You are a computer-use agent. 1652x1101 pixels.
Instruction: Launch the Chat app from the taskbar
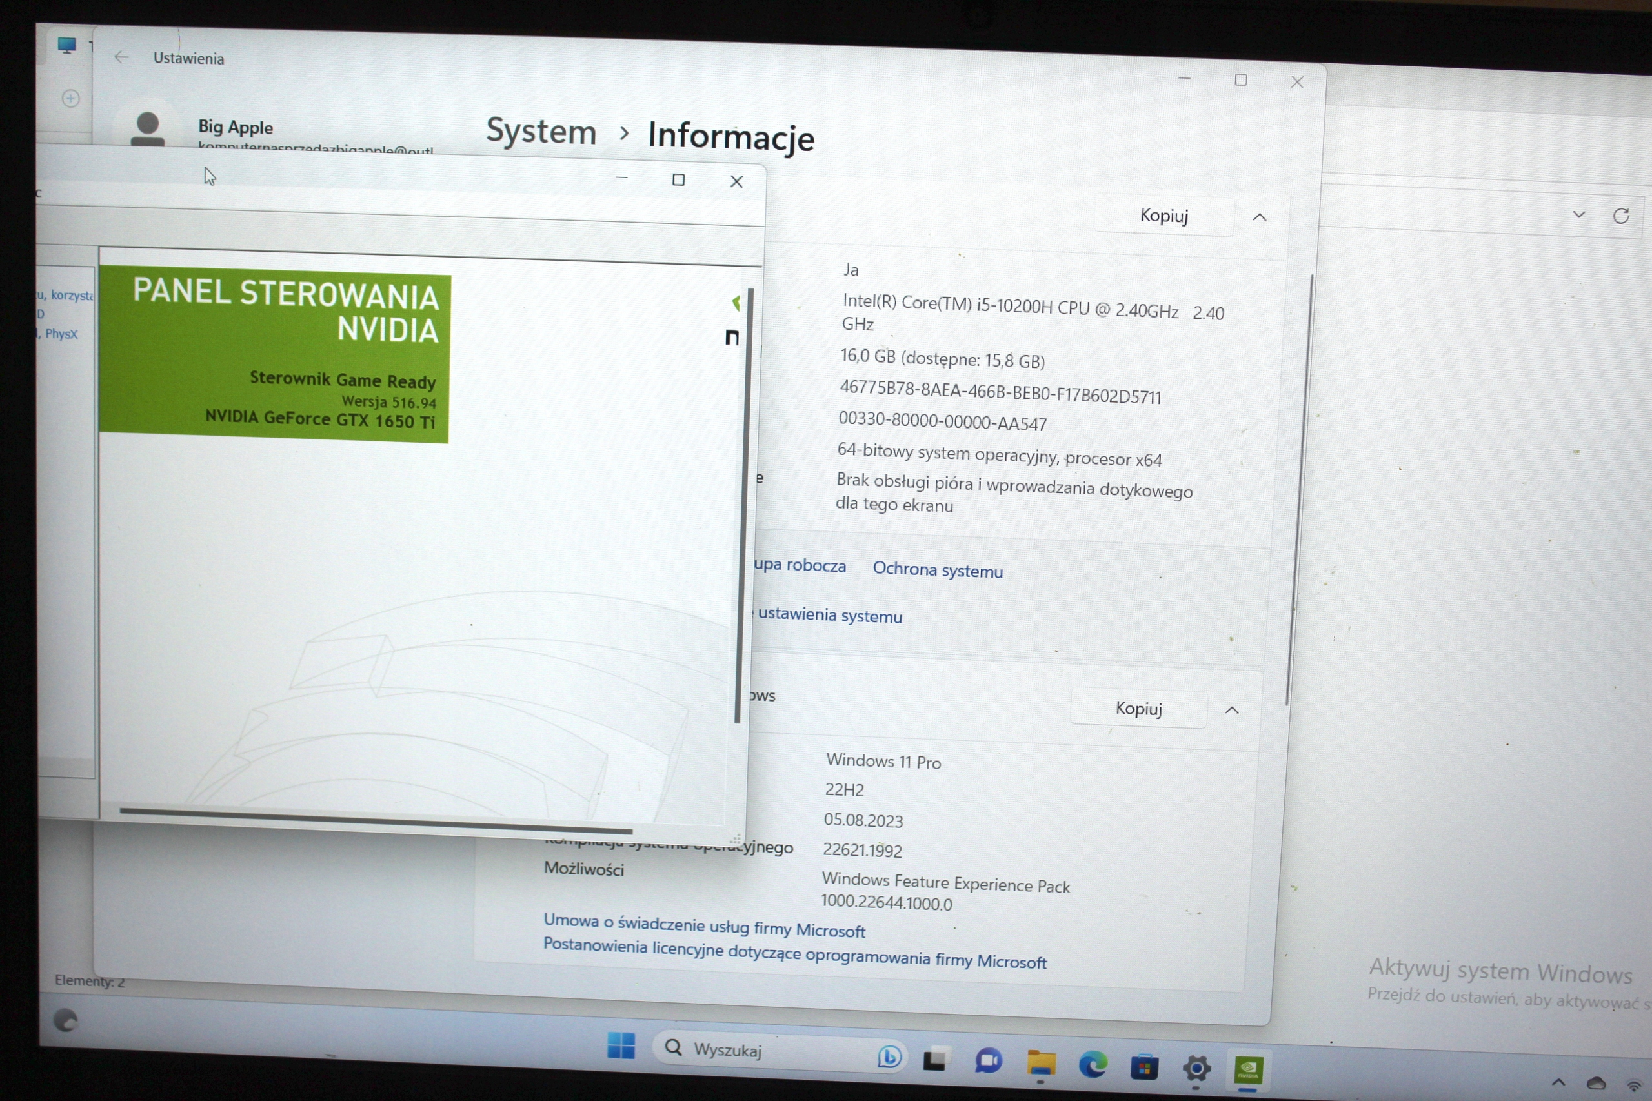(988, 1061)
